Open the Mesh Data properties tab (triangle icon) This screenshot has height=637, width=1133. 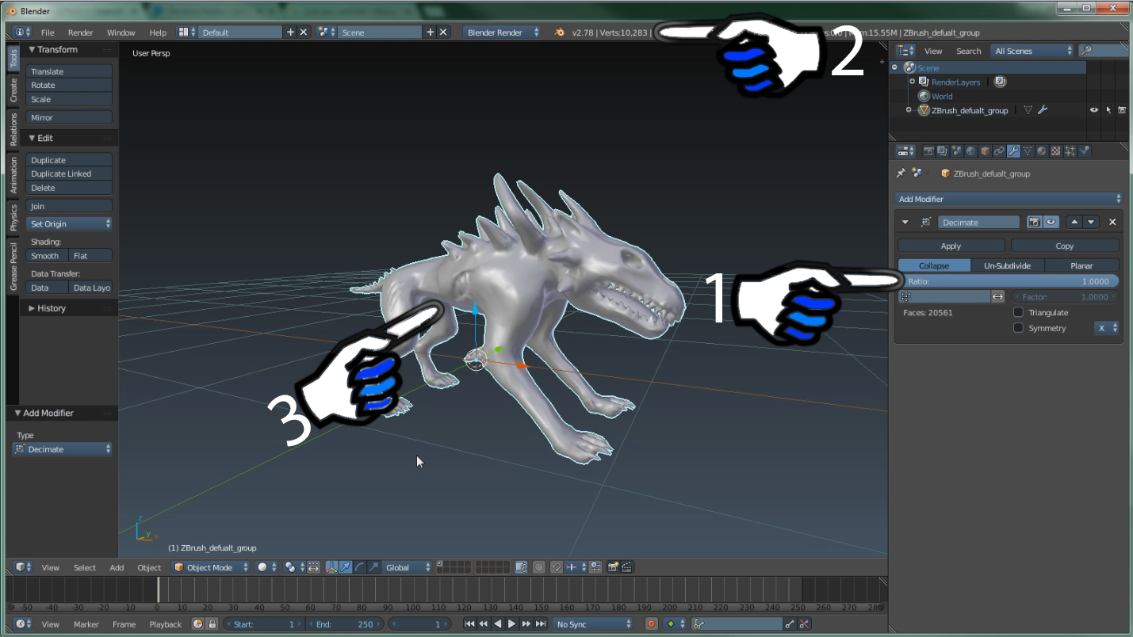click(x=1028, y=151)
